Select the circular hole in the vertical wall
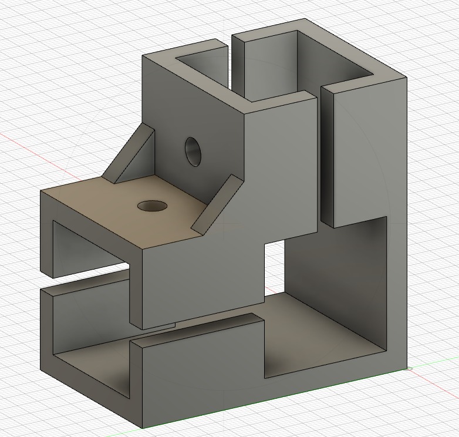The height and width of the screenshot is (437, 459). 193,152
